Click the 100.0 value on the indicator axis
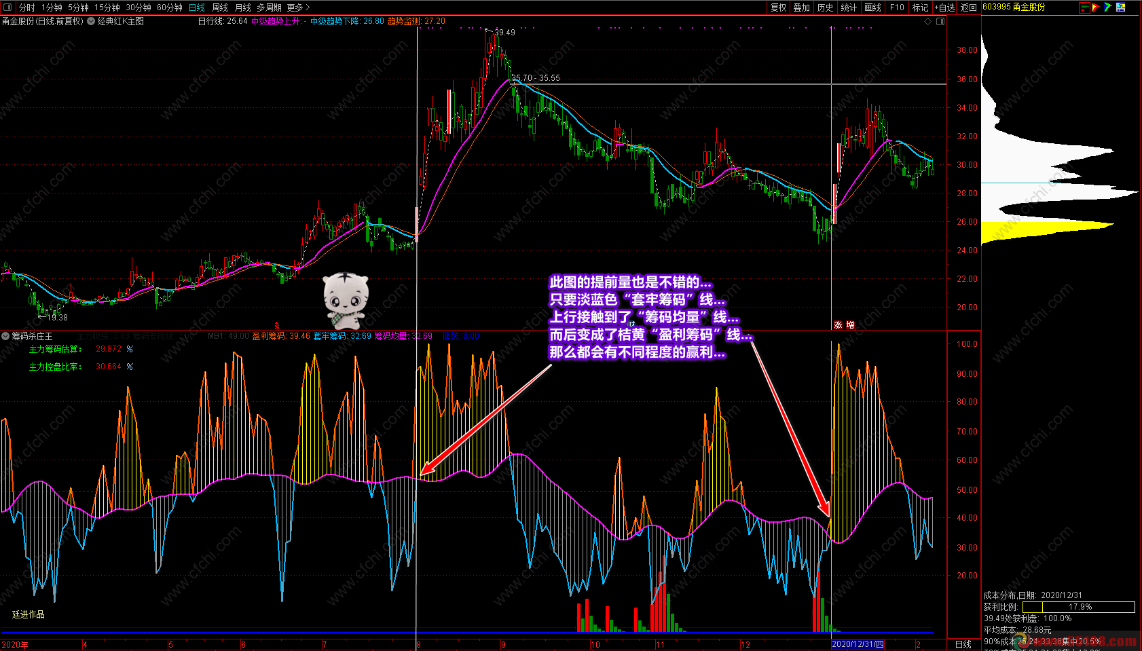The height and width of the screenshot is (651, 1142). [x=967, y=344]
